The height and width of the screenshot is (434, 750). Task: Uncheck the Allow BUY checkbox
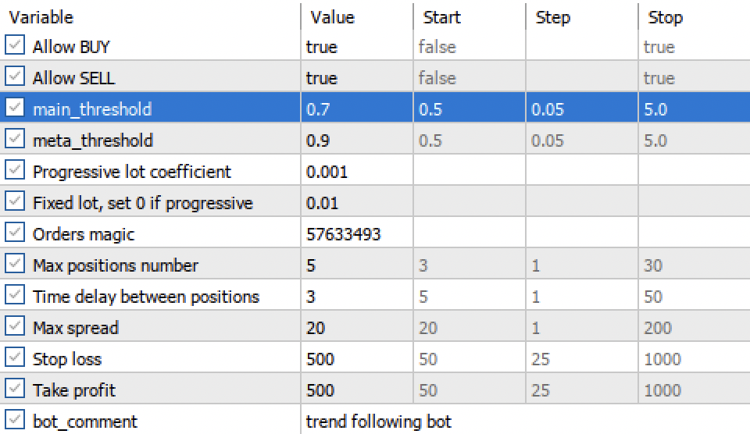(15, 45)
